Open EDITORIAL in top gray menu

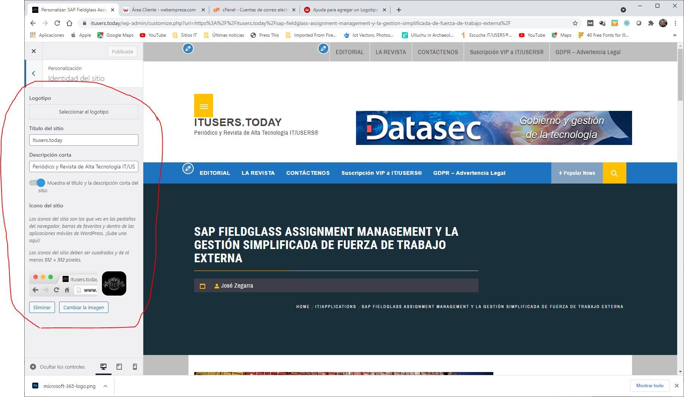(x=350, y=52)
